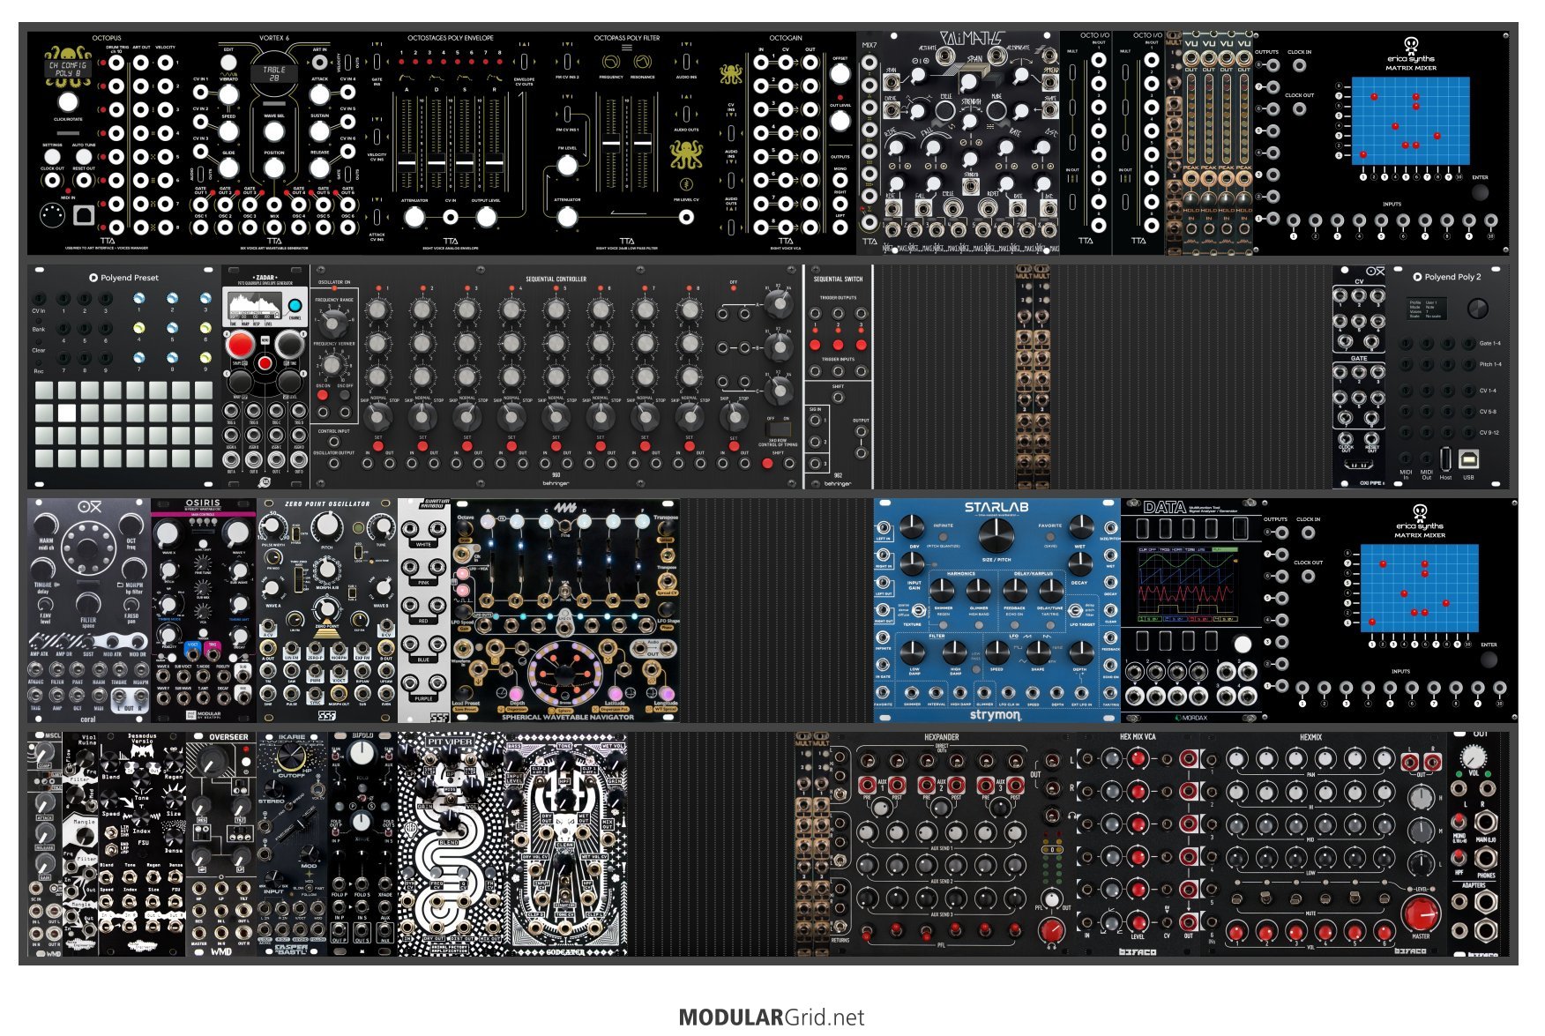Click the Octopus SETTINGS button
This screenshot has height=1036, width=1545.
coord(52,156)
